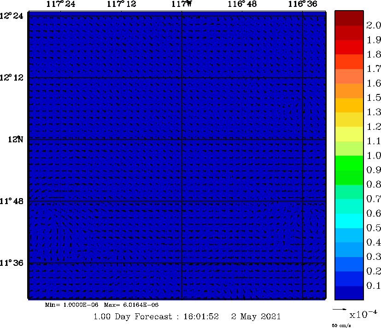The width and height of the screenshot is (381, 328).
Task: Click the 1.5 colorbar tick label
Action: (x=374, y=98)
